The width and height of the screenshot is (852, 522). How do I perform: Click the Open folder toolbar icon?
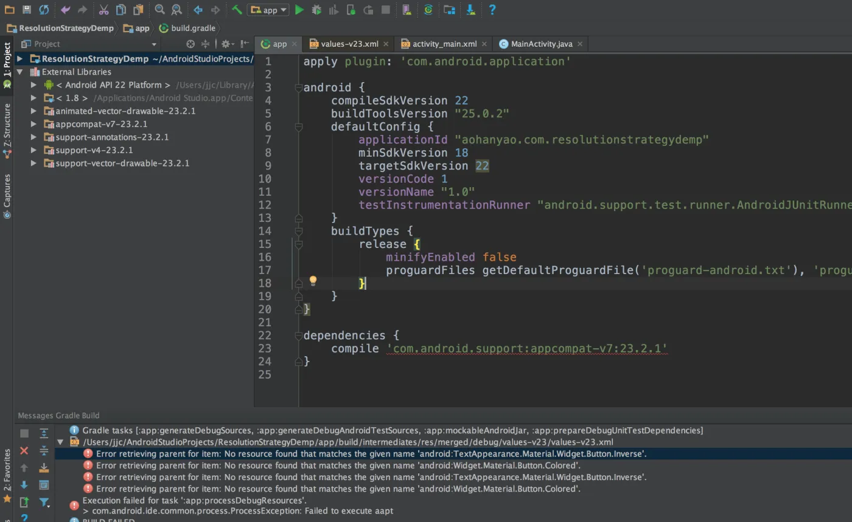9,10
